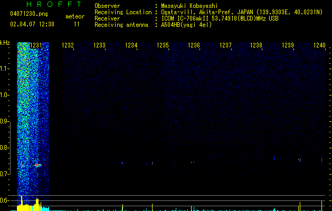Click the tallest yellow signal peak at bottom left
This screenshot has width=332, height=211.
22,203
